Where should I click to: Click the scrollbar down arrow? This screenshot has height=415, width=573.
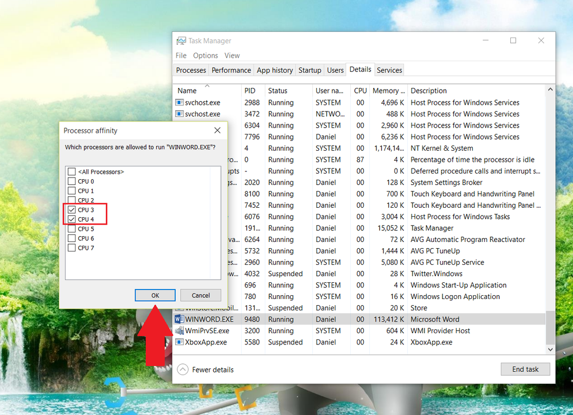(550, 349)
